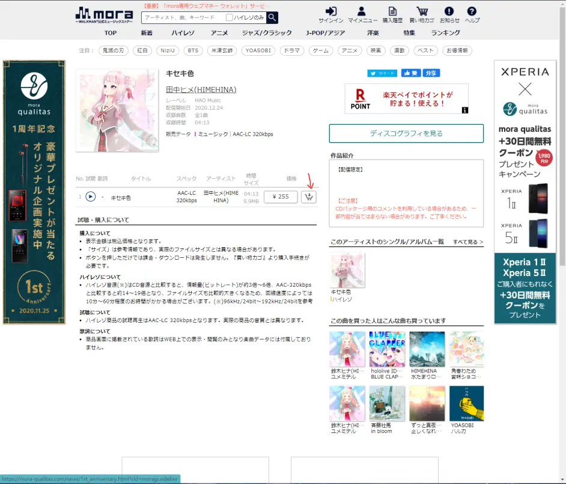Select the 演歌 tag pill

(x=399, y=50)
